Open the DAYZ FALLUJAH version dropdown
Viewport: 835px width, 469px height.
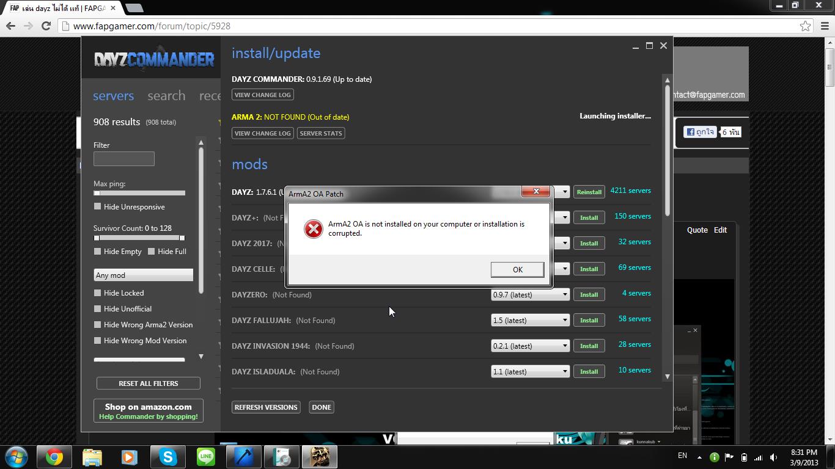tap(530, 320)
